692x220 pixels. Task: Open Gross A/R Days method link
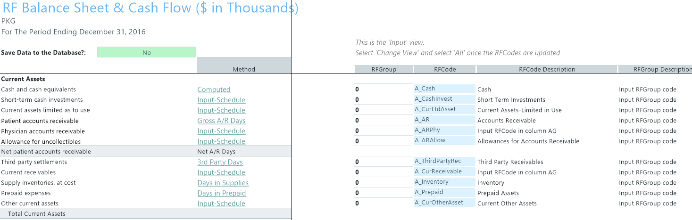(221, 121)
